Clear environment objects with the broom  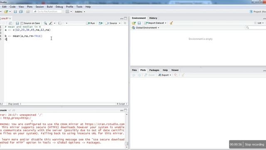[171, 23]
